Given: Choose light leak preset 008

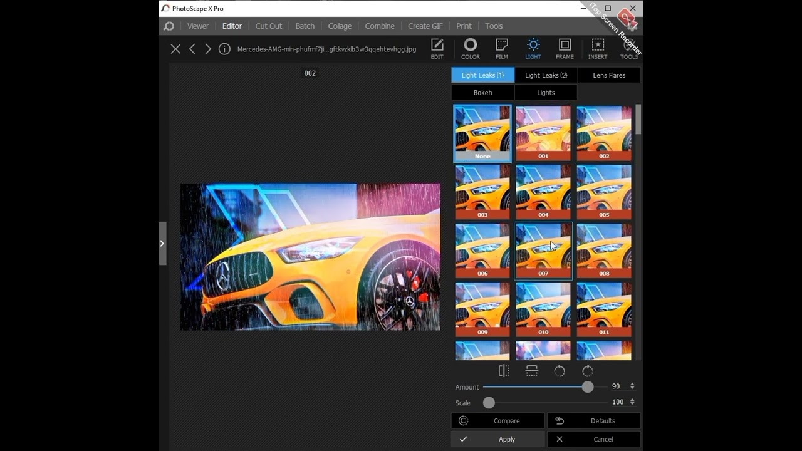Looking at the screenshot, I should pos(604,251).
